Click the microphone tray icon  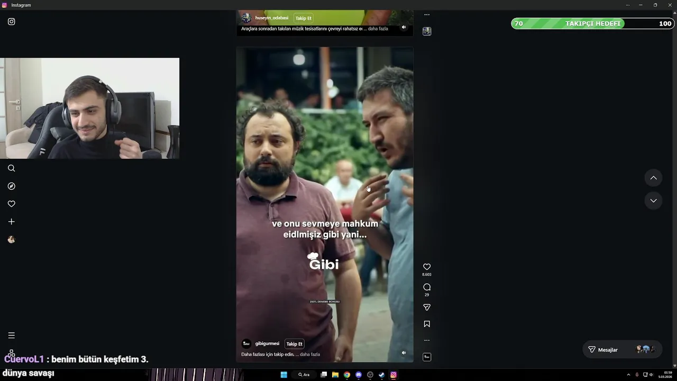click(637, 375)
